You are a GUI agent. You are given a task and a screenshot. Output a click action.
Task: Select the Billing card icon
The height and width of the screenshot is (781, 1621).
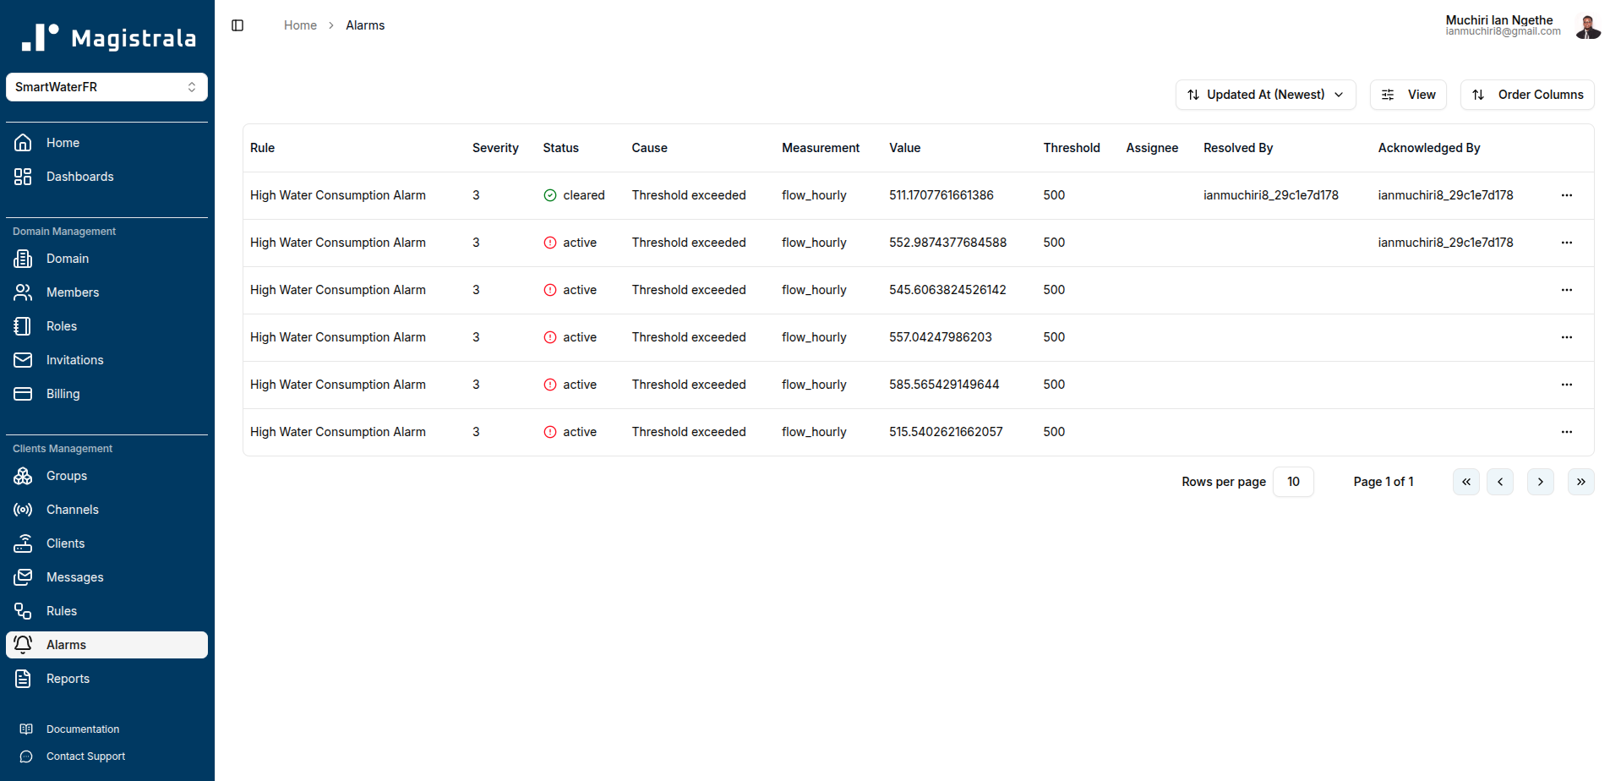point(23,394)
